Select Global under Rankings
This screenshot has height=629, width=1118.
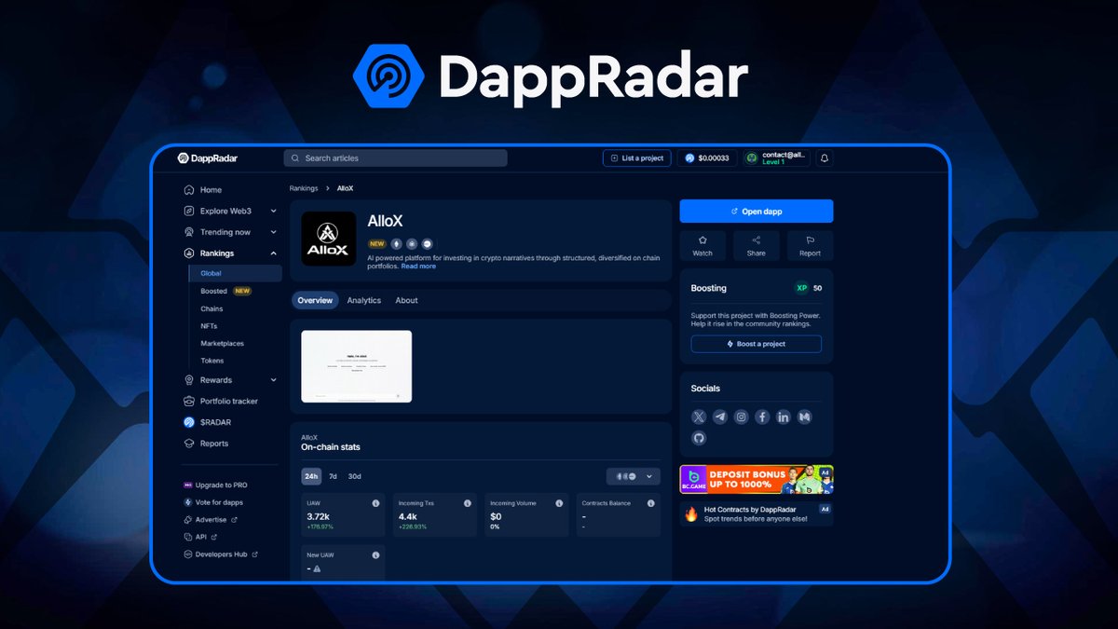235,273
